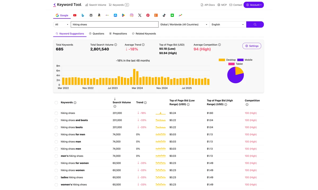Open the MCP link

coord(222,5)
